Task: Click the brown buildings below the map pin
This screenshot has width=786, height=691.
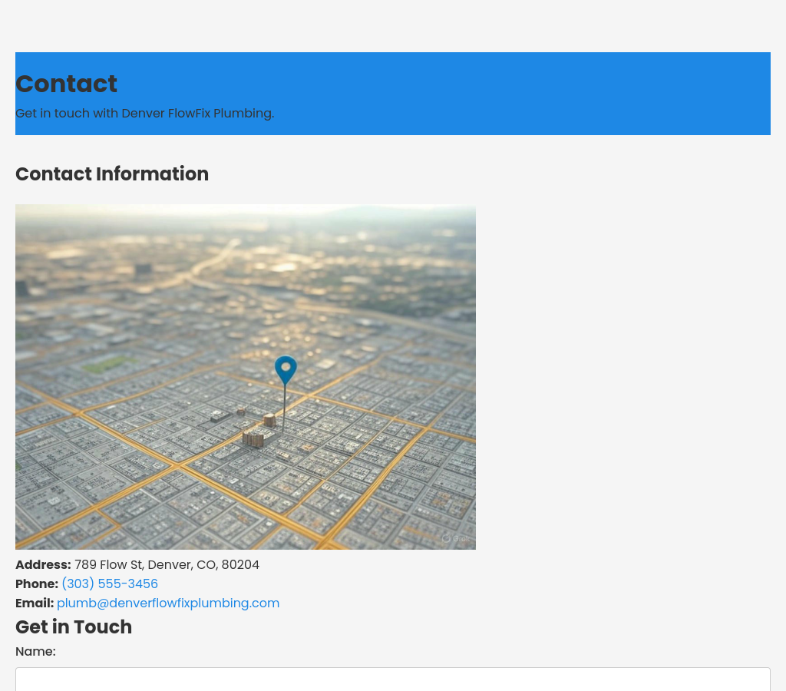Action: [254, 438]
